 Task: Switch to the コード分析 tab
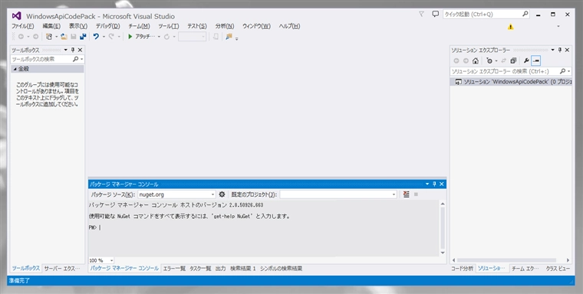[x=462, y=269]
